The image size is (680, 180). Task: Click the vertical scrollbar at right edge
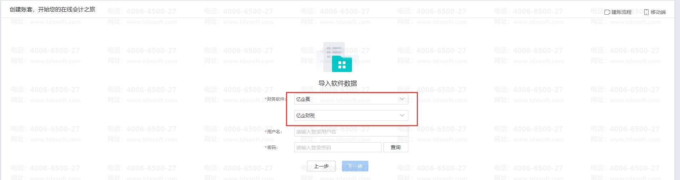tap(677, 89)
